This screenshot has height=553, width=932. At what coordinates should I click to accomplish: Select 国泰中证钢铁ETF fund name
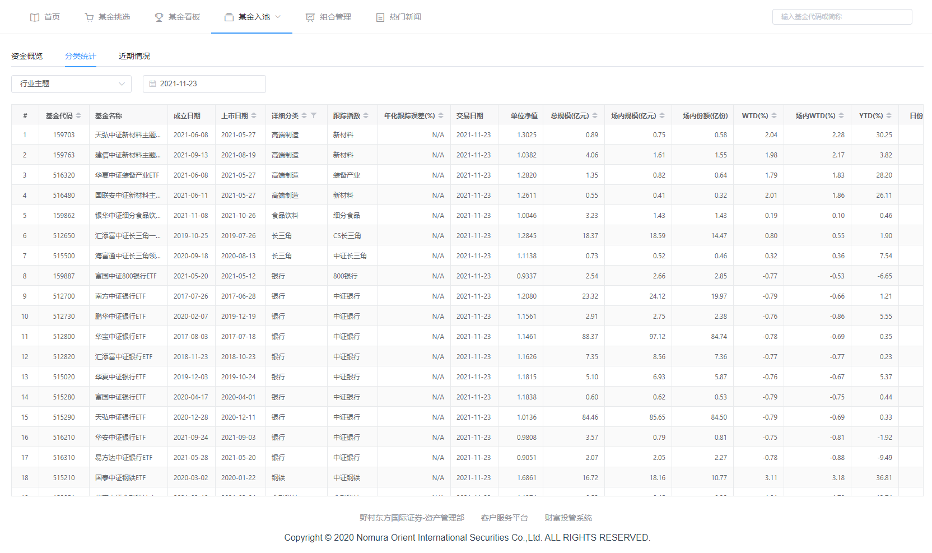[x=120, y=478]
